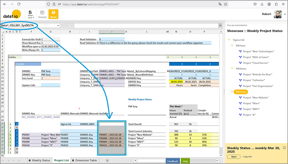Click the yellow date cell 28.02.2025

(176, 82)
